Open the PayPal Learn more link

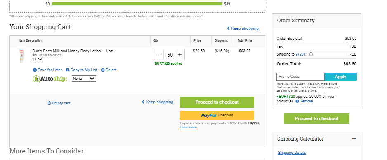click(x=188, y=127)
